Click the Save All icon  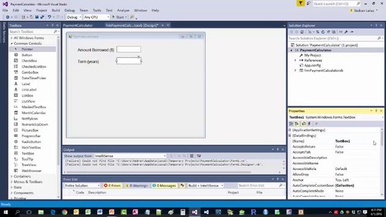pyautogui.click(x=42, y=17)
